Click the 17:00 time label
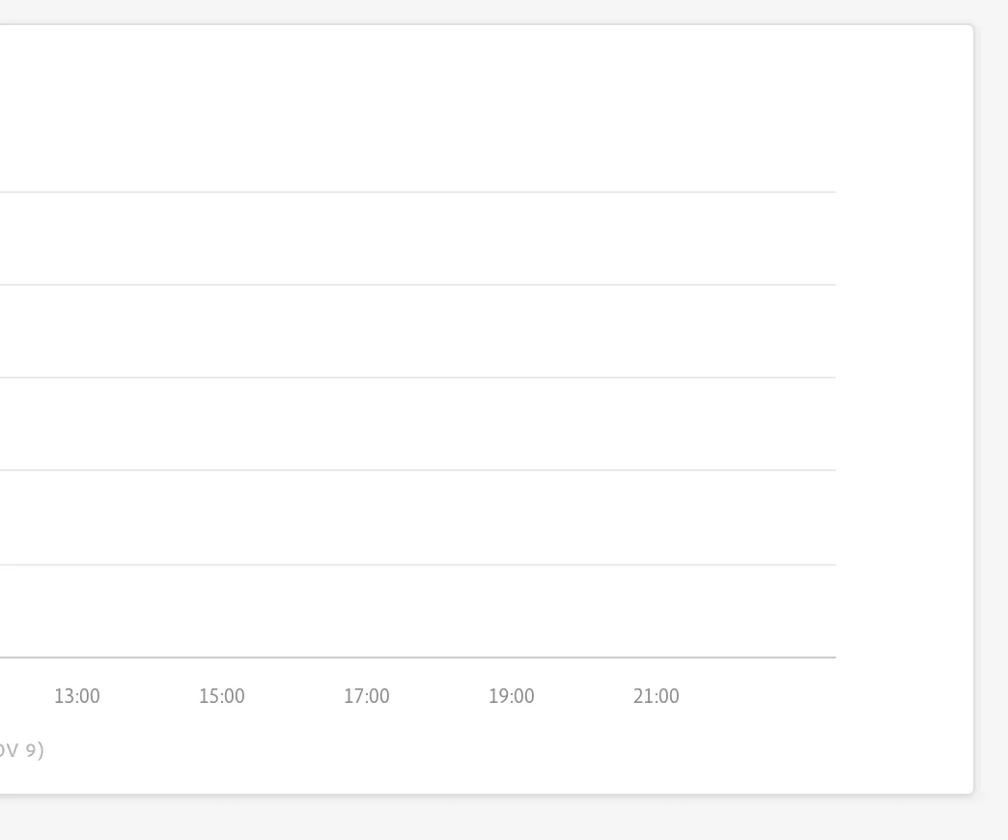1008x840 pixels. (x=367, y=696)
